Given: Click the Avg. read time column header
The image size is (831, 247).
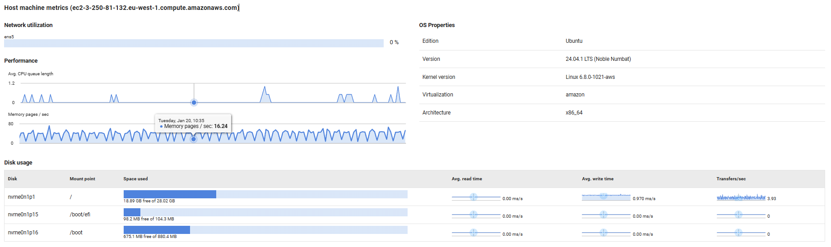Looking at the screenshot, I should 467,179.
